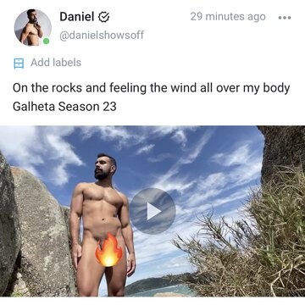Click the Add labels drawer icon
The height and width of the screenshot is (305, 305).
(19, 64)
